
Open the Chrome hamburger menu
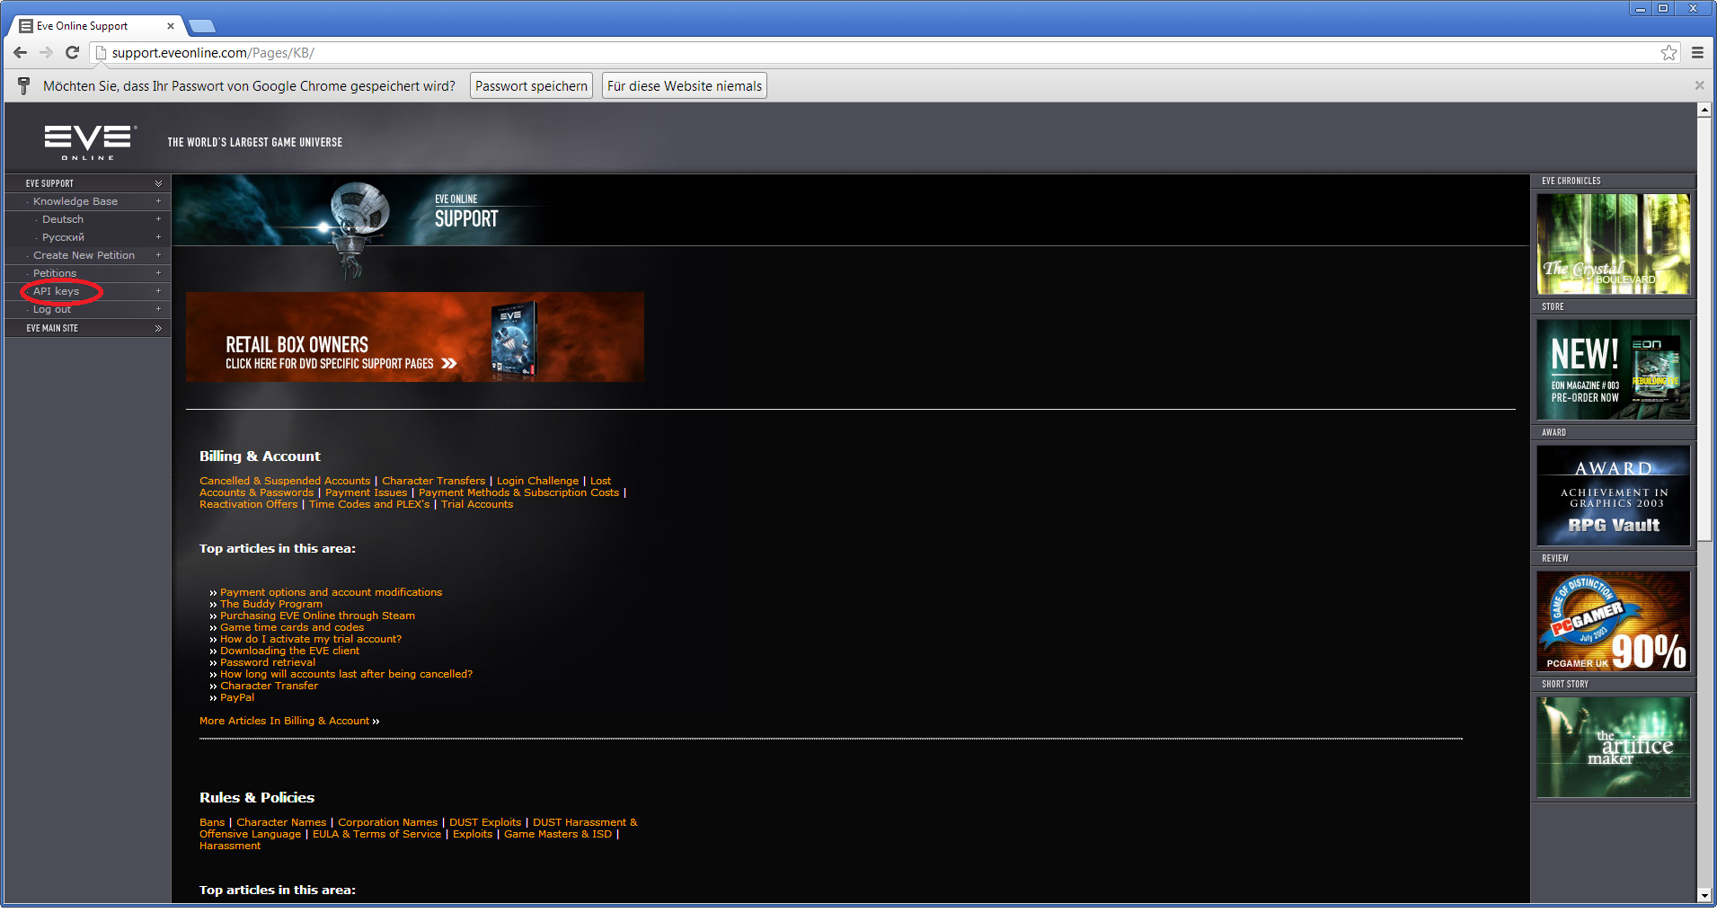point(1697,53)
